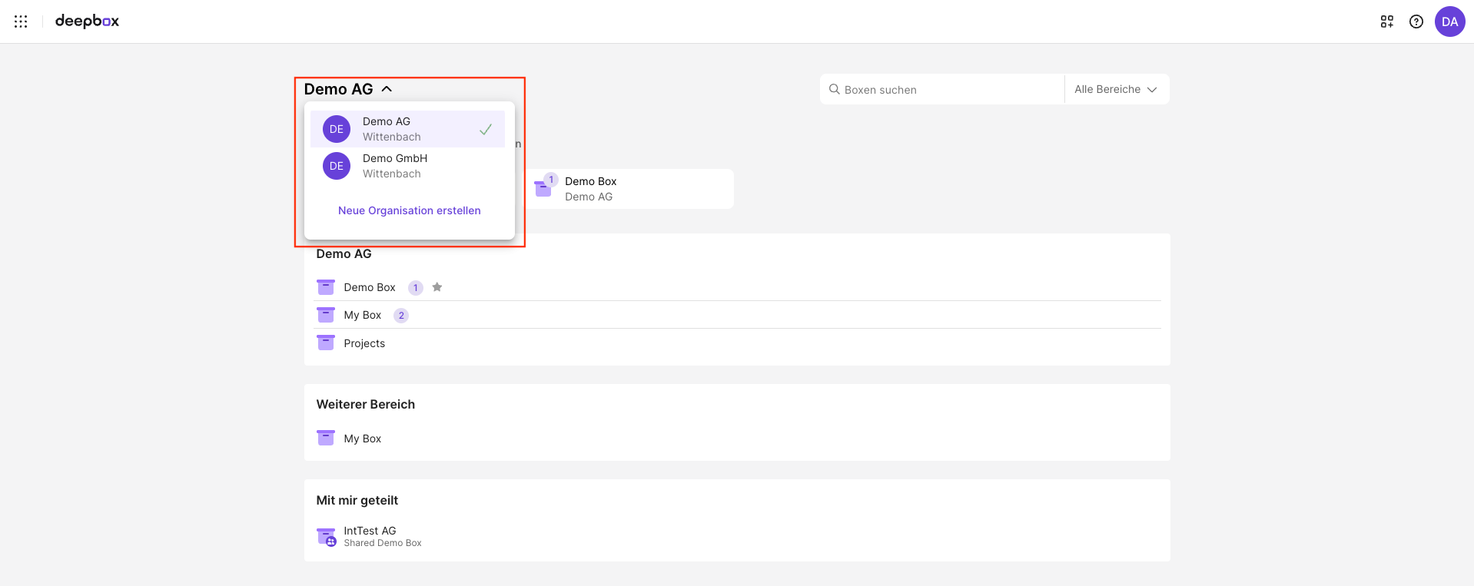
Task: Open the add-apps squares icon
Action: coord(1386,22)
